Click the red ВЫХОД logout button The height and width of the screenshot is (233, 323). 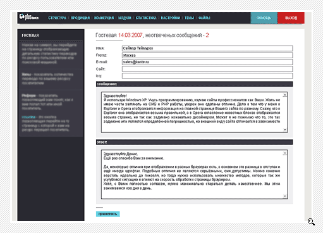[291, 18]
